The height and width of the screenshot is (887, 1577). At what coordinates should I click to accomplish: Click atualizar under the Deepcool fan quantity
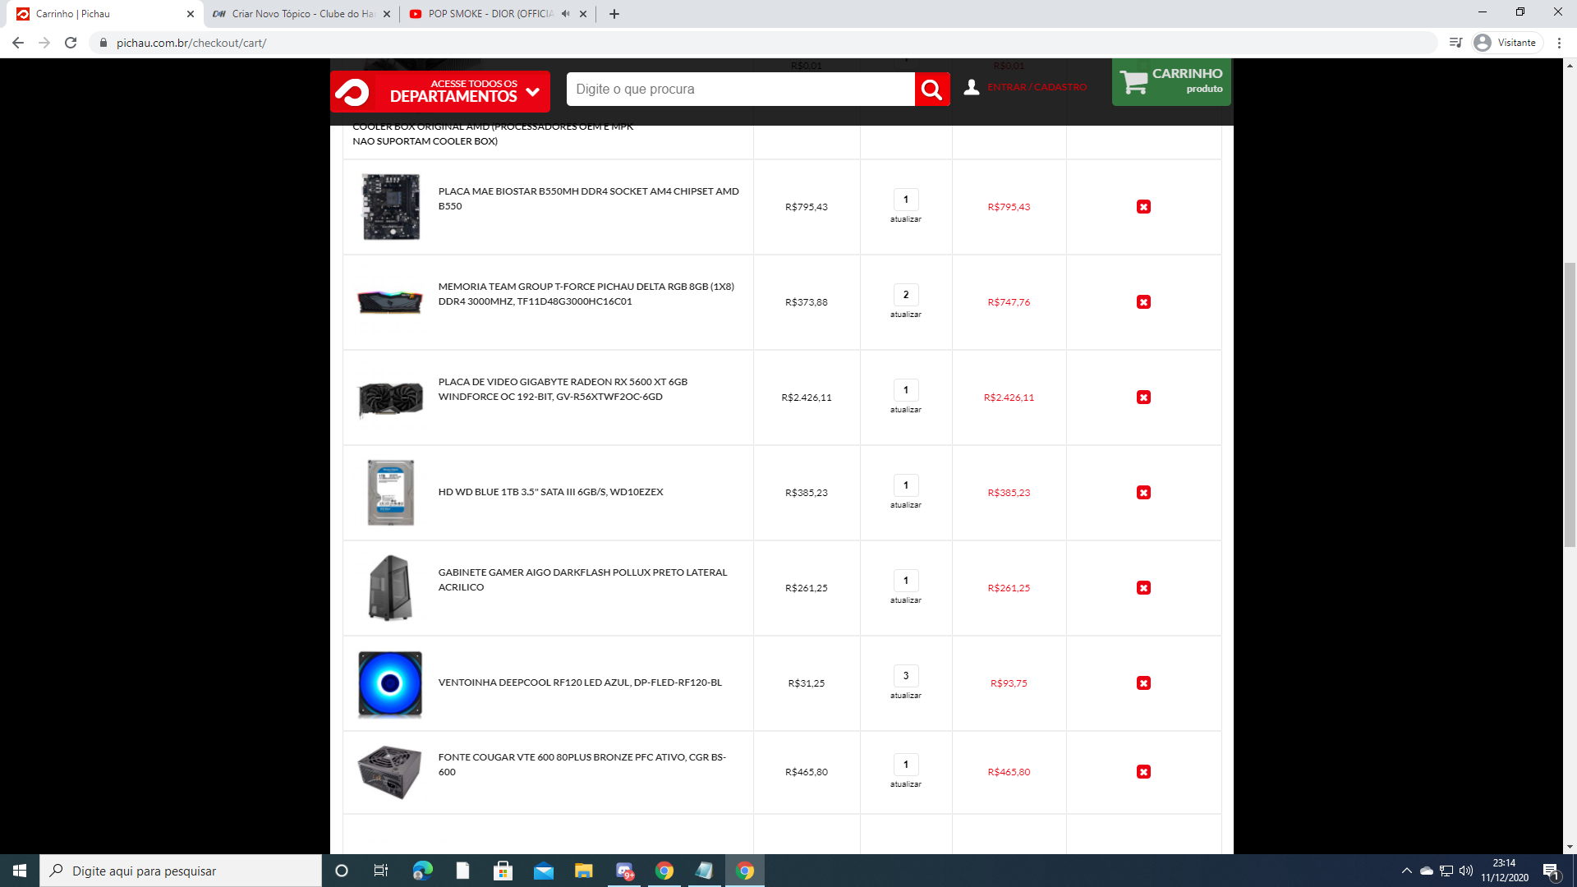906,696
